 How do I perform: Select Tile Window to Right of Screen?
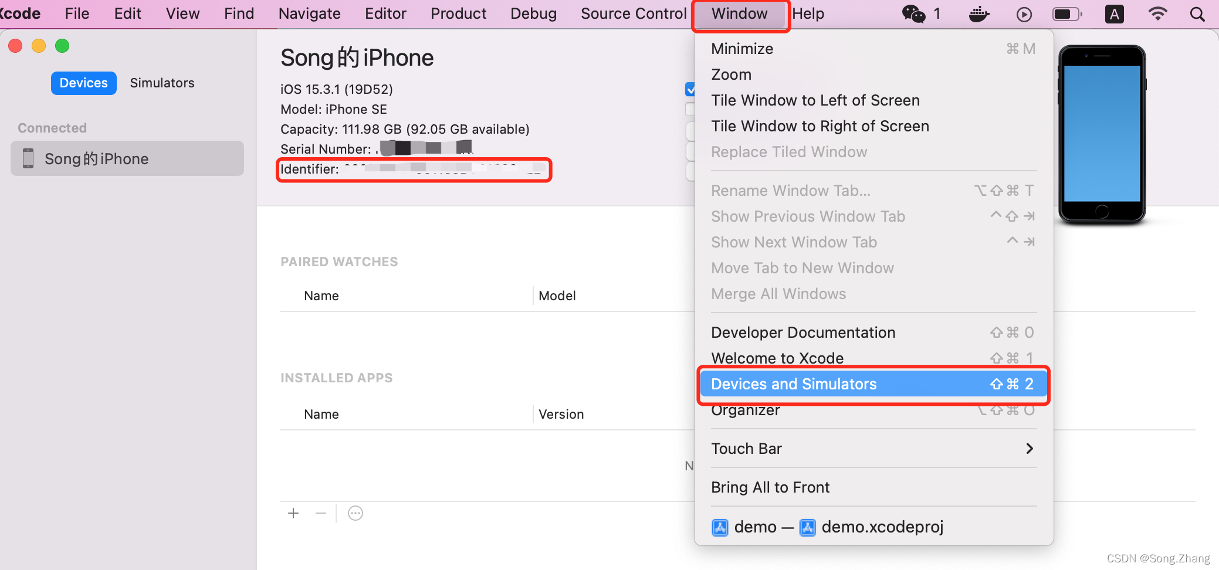[x=874, y=126]
